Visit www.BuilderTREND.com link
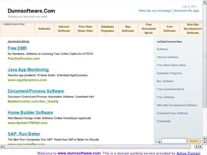The image size is (207, 155). (x=28, y=123)
